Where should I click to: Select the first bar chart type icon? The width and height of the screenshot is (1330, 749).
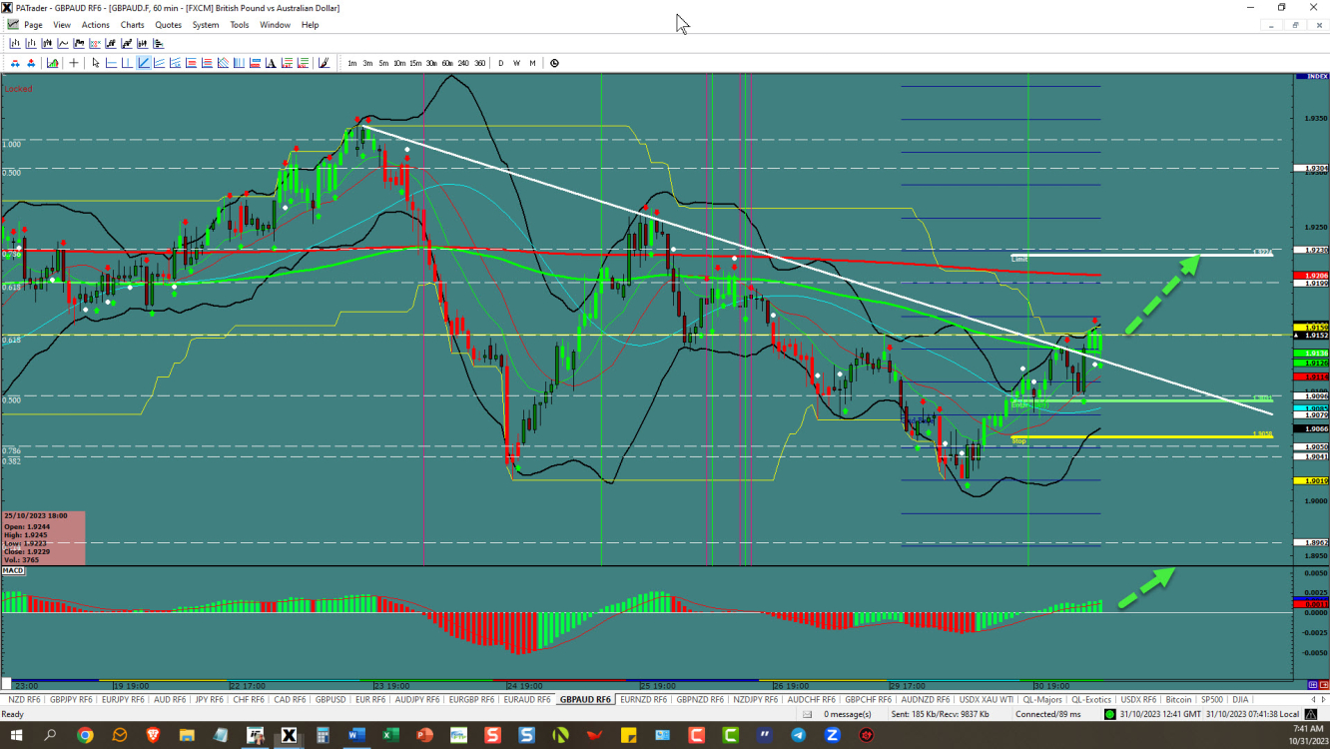pyautogui.click(x=15, y=43)
